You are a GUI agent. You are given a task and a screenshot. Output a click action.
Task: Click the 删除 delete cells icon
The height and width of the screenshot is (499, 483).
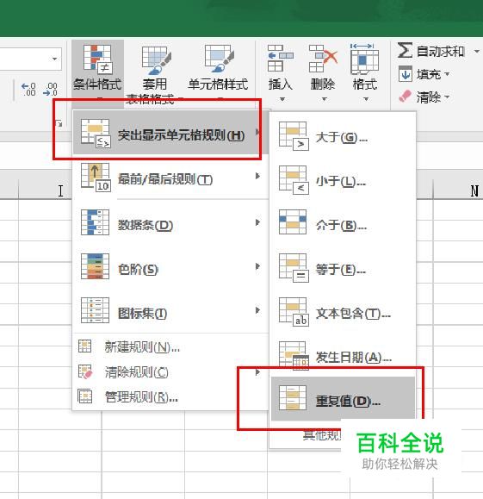click(x=323, y=59)
